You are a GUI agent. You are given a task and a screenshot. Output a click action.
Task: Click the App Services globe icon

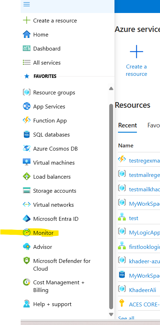pyautogui.click(x=27, y=106)
